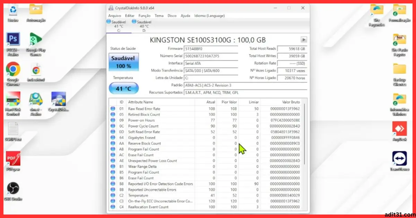Click the Número Serial field

[211, 56]
